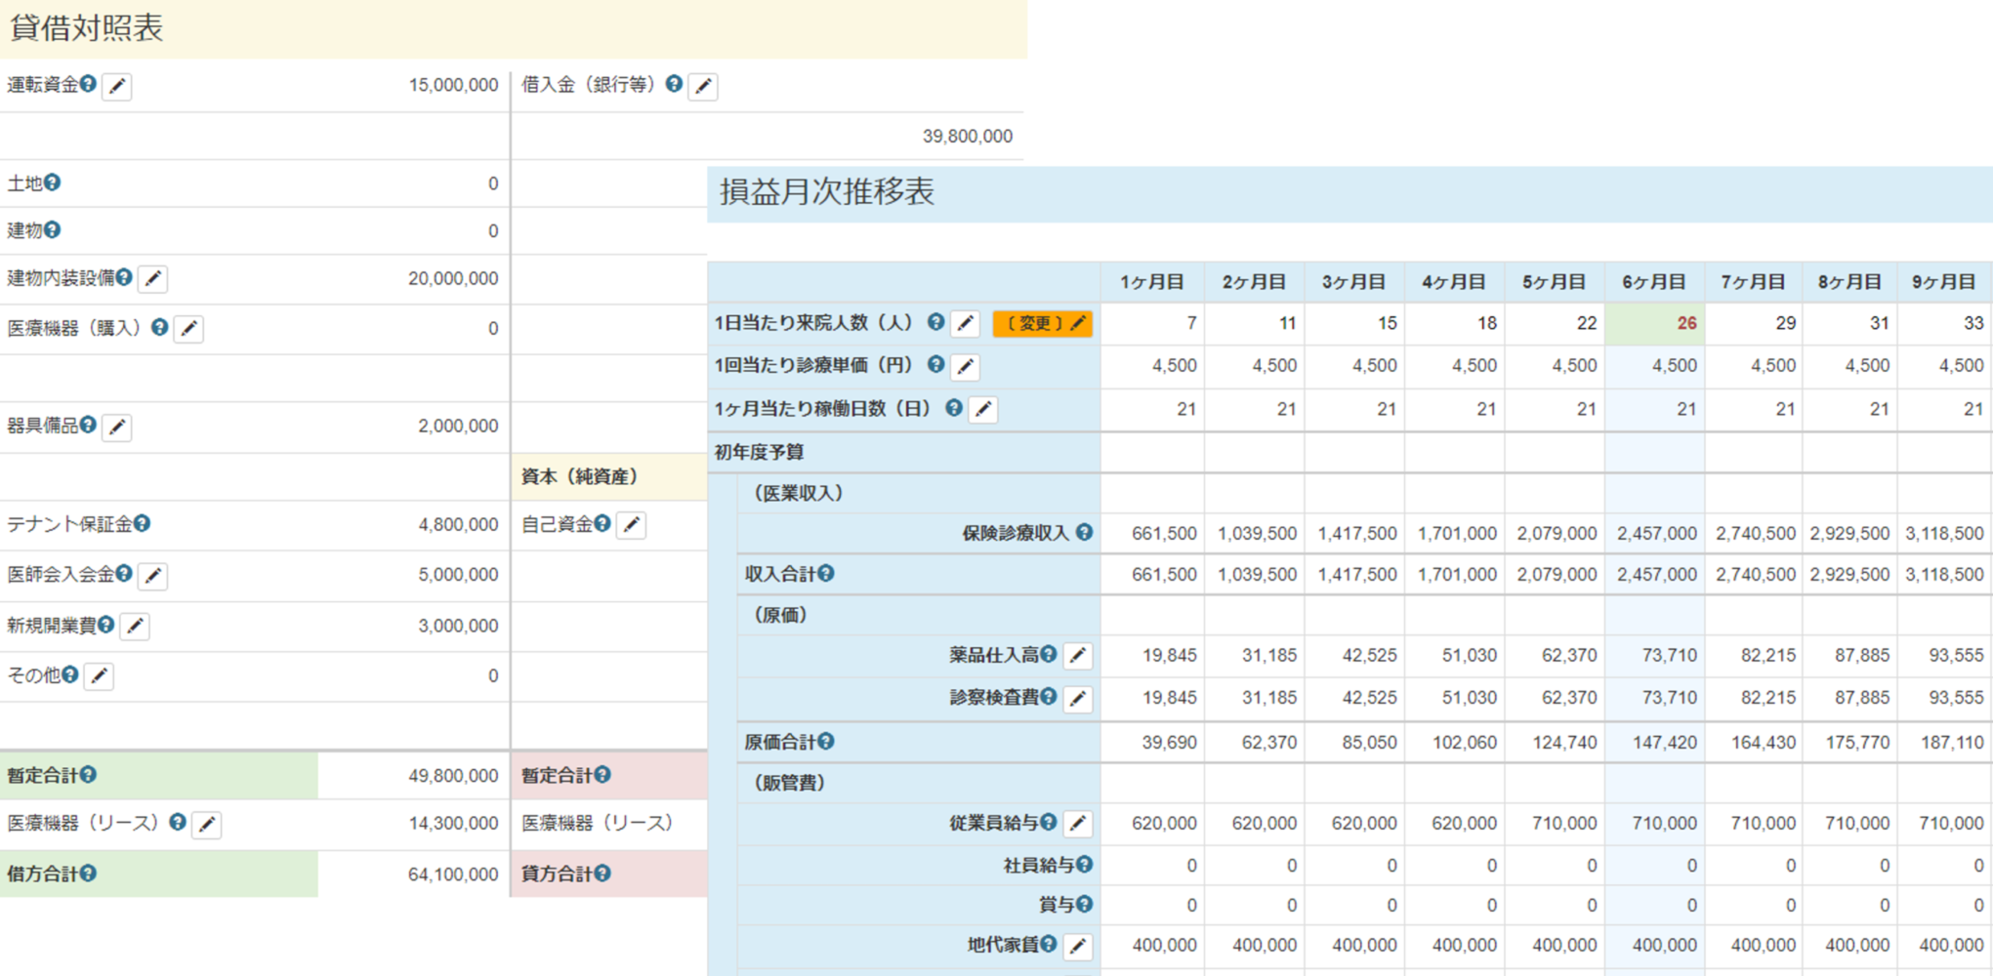The height and width of the screenshot is (976, 1993).
Task: Open help for 賞与
Action: coord(1084,904)
